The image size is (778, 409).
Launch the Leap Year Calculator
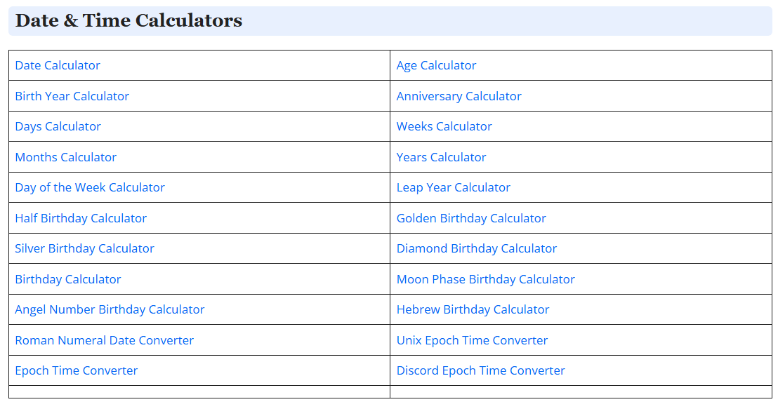coord(453,187)
